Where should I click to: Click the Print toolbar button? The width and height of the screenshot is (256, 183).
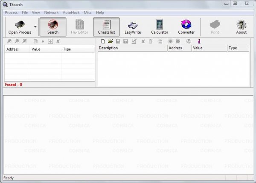pos(215,27)
